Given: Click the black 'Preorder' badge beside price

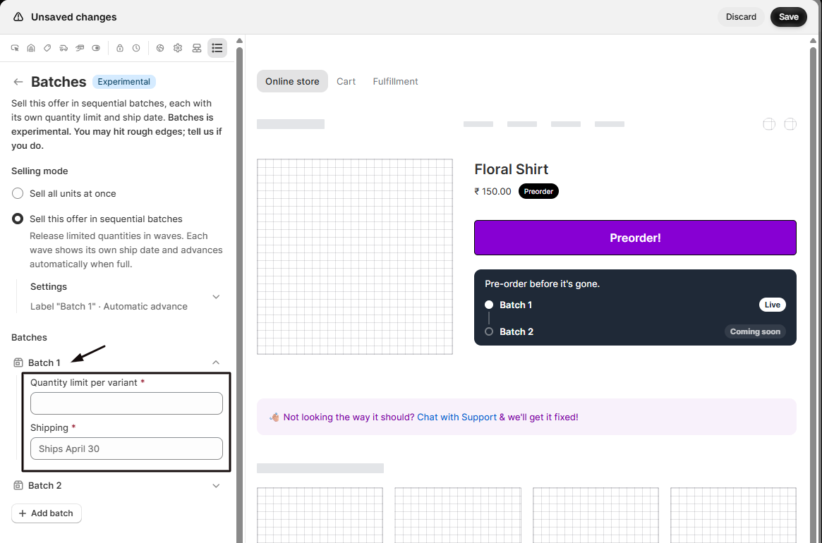Looking at the screenshot, I should pyautogui.click(x=538, y=191).
